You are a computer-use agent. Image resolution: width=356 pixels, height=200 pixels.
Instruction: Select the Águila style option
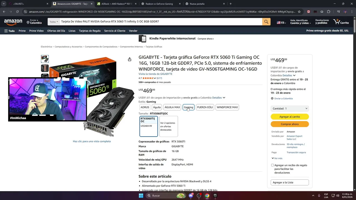point(157,107)
